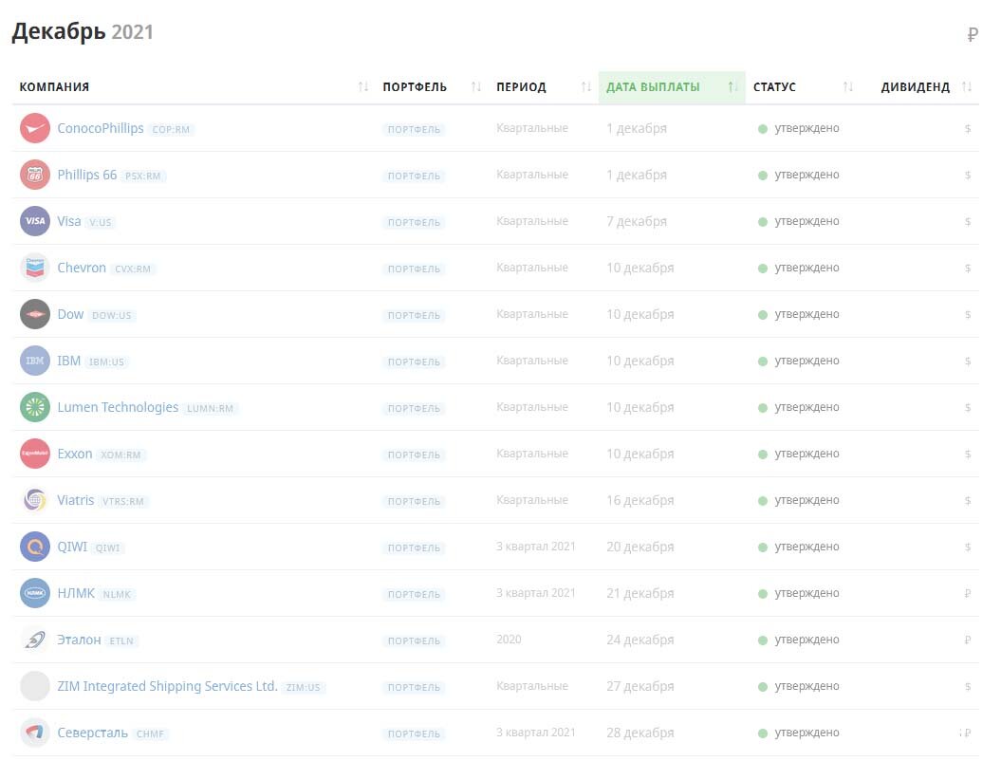The width and height of the screenshot is (1001, 761).
Task: Sort table by Портфель column
Action: (x=475, y=87)
